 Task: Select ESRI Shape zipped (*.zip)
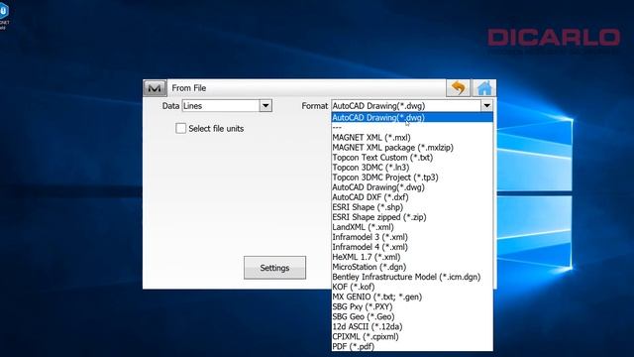(x=412, y=217)
